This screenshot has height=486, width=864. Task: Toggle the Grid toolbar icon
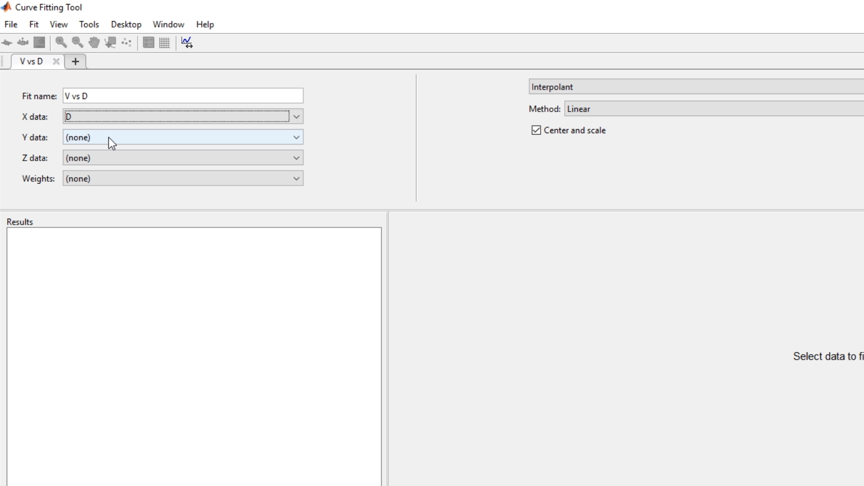[165, 42]
